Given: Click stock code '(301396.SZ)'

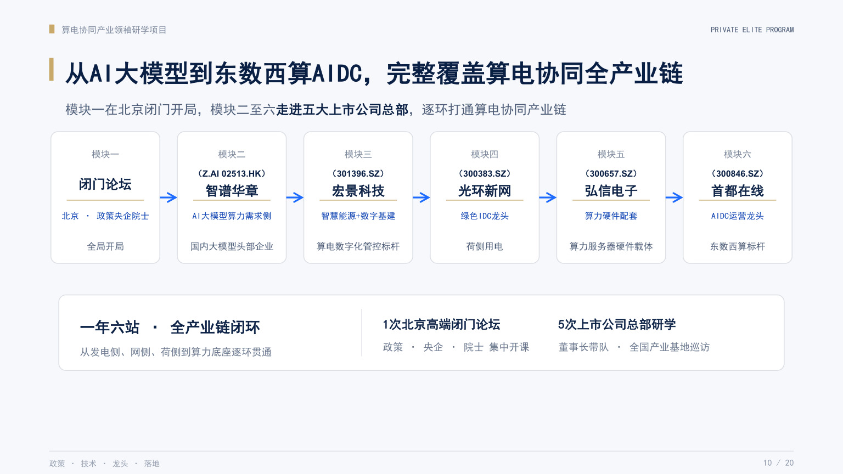Looking at the screenshot, I should [358, 173].
